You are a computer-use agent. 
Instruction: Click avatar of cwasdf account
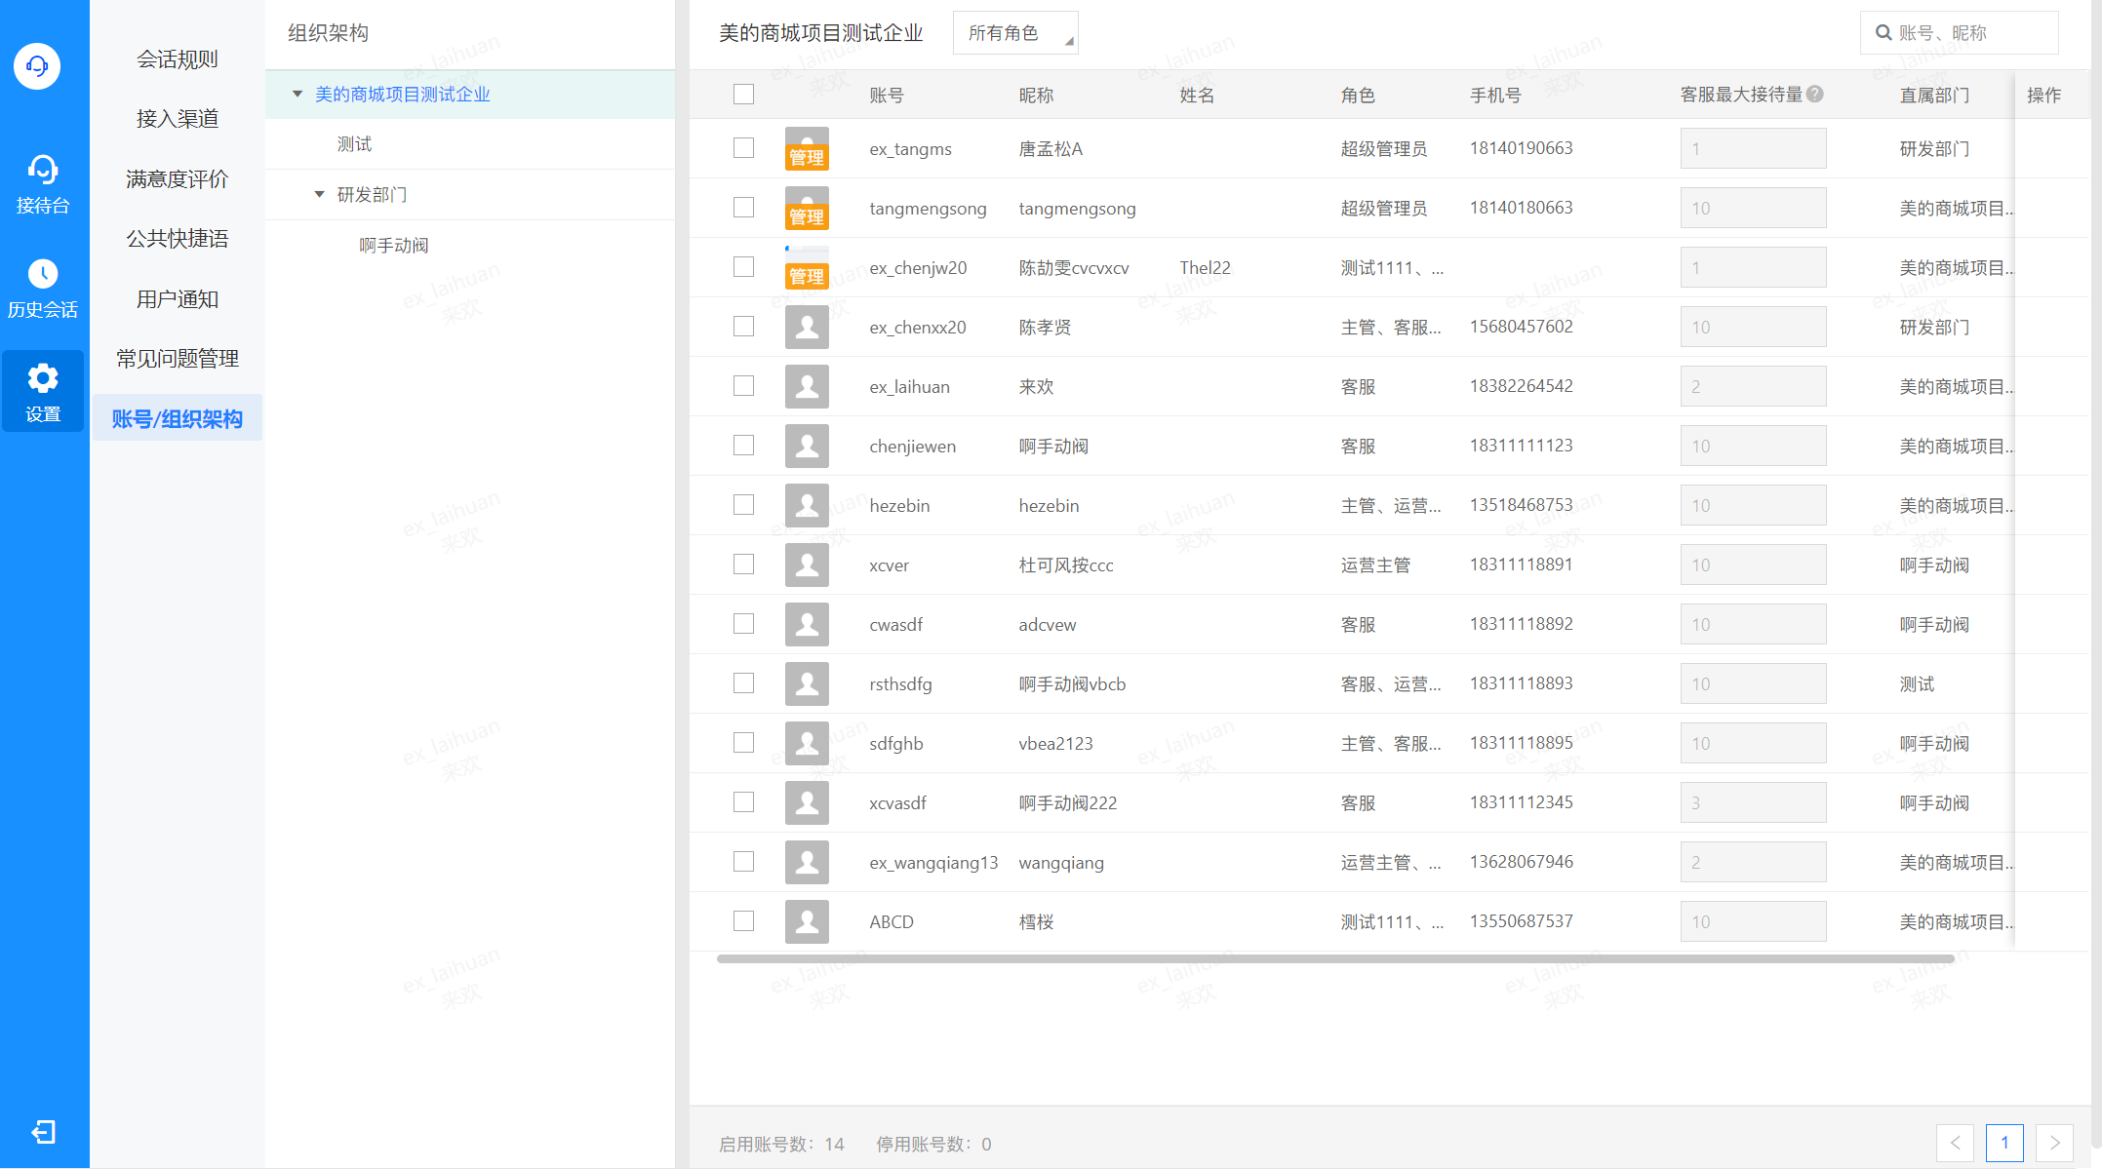(x=807, y=625)
